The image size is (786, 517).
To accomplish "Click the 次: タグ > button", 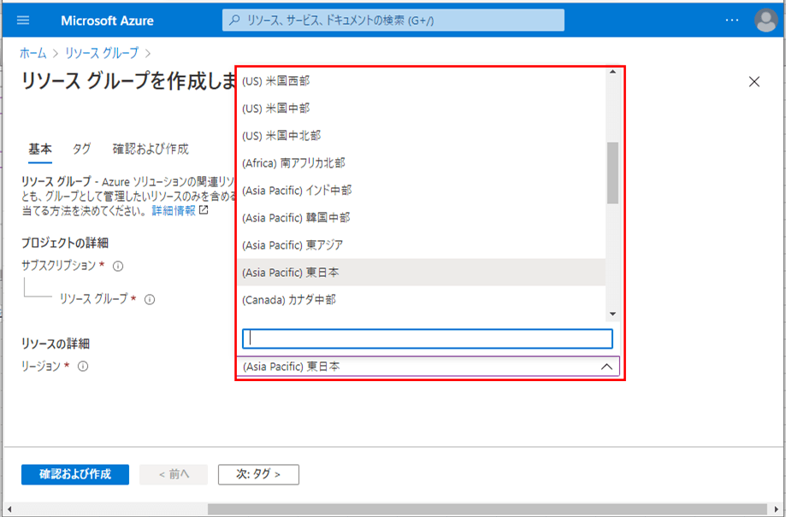I will click(258, 474).
